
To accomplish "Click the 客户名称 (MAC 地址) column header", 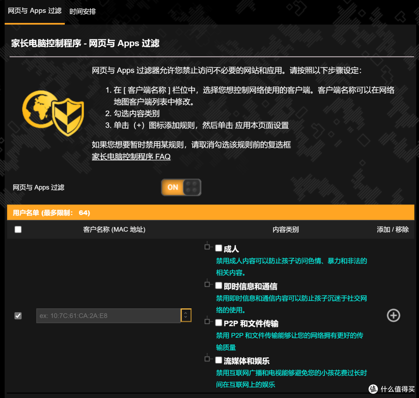I will click(x=114, y=229).
